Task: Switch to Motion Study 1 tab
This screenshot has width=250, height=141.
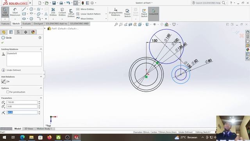Action: coord(44,129)
